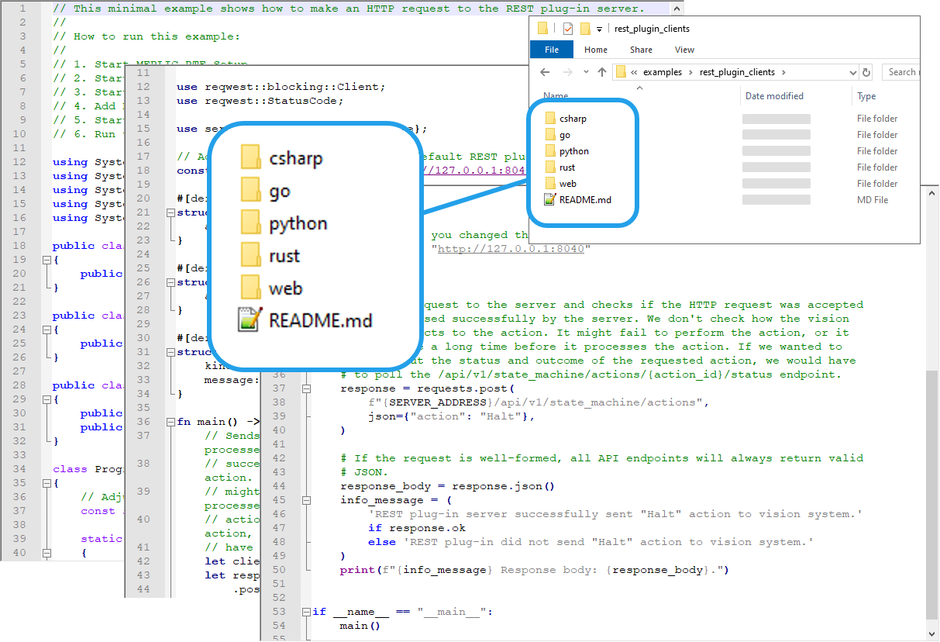Collapse the fn main fold marker at line 36

170,422
